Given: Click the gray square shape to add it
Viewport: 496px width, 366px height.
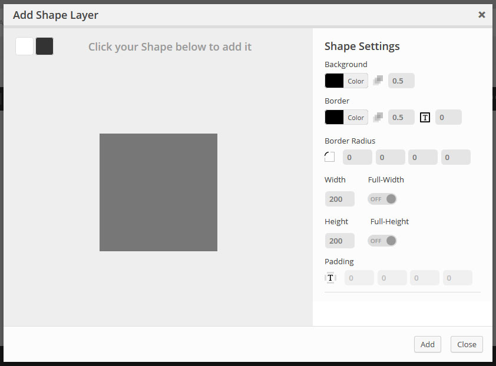Looking at the screenshot, I should pos(158,192).
